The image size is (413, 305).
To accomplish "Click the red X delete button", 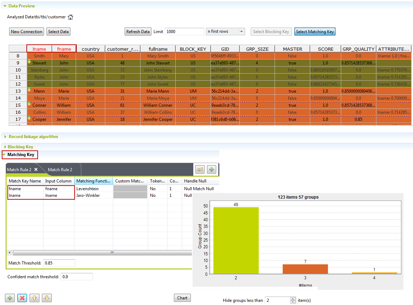I will 22,298.
